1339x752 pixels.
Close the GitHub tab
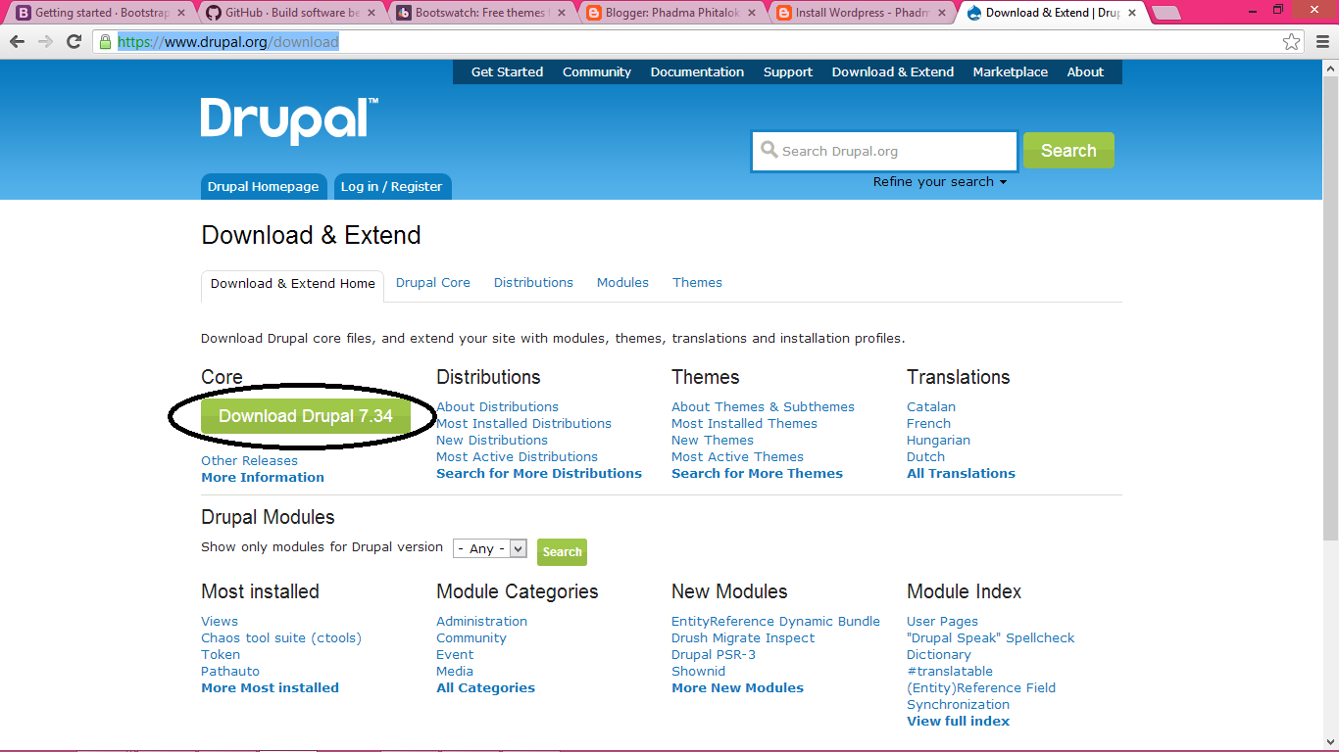[371, 13]
